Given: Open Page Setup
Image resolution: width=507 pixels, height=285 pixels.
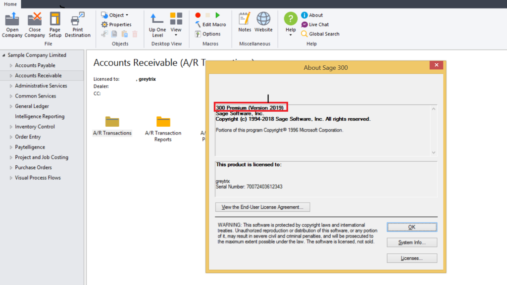Looking at the screenshot, I should point(55,25).
